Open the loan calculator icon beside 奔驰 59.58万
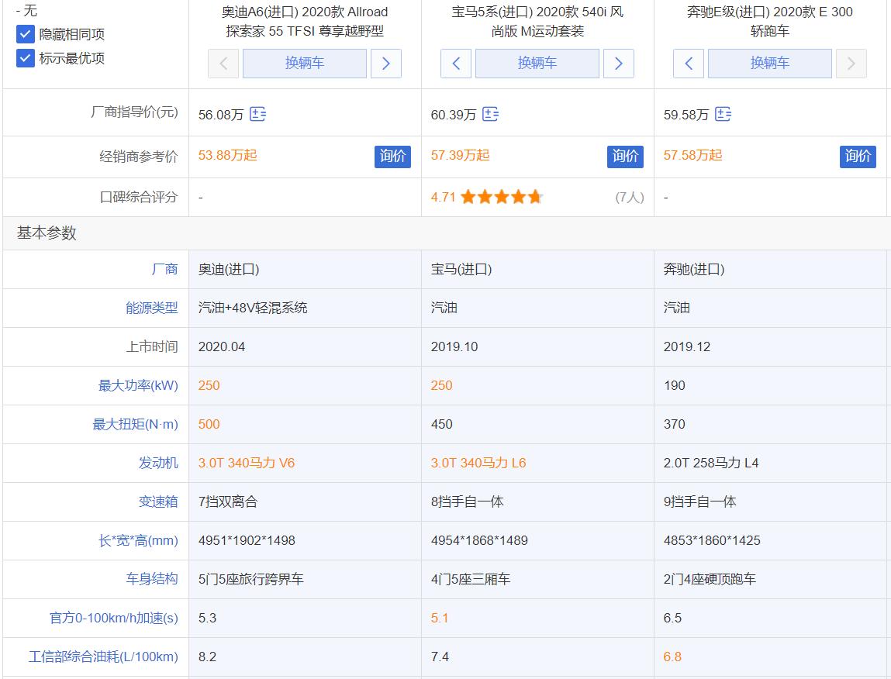 pos(724,113)
